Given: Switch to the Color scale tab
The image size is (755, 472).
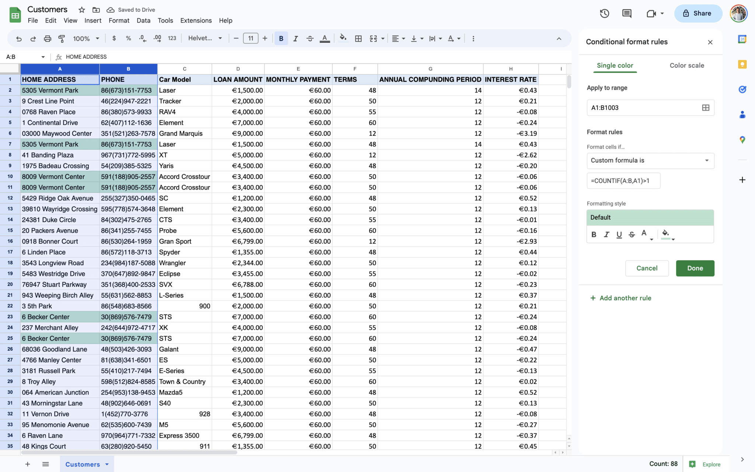Looking at the screenshot, I should pos(686,65).
